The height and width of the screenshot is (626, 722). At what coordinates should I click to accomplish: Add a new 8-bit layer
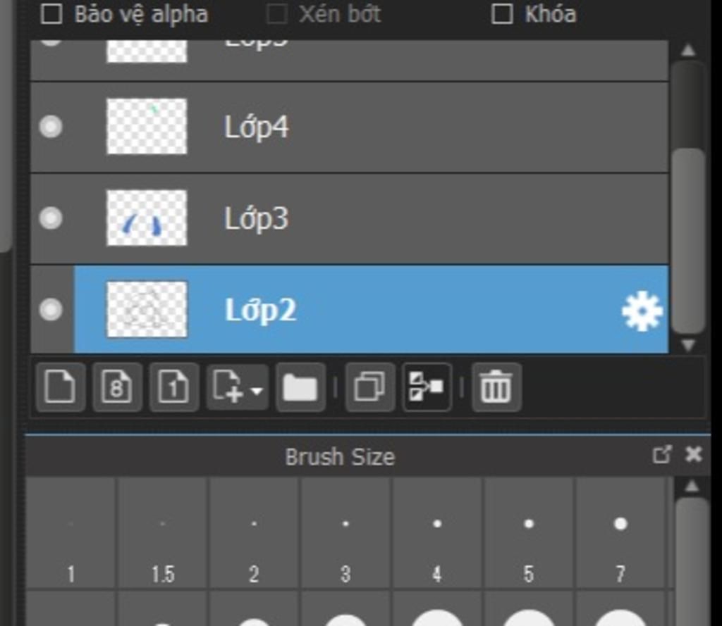[x=117, y=387]
